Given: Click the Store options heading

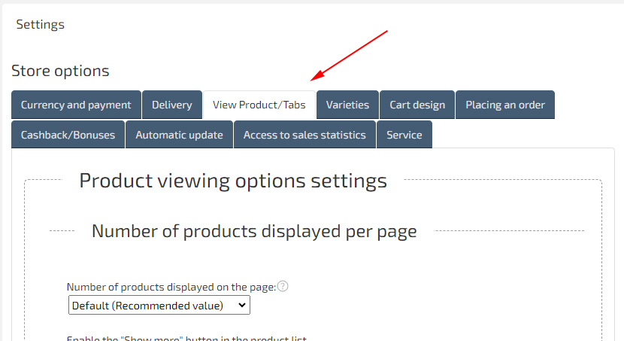Looking at the screenshot, I should coord(60,71).
